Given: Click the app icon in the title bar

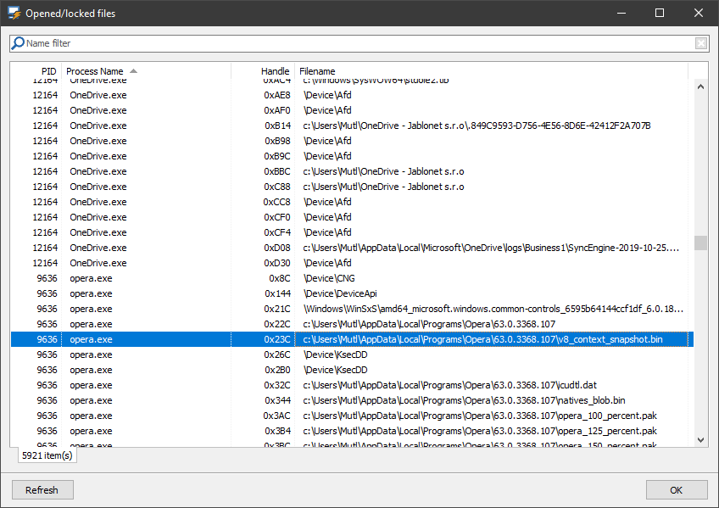Looking at the screenshot, I should (14, 13).
